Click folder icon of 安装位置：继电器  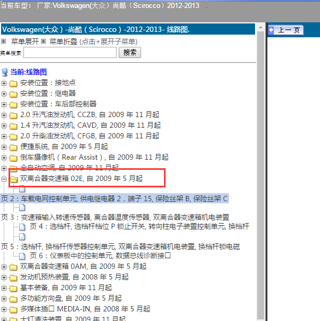pos(13,94)
